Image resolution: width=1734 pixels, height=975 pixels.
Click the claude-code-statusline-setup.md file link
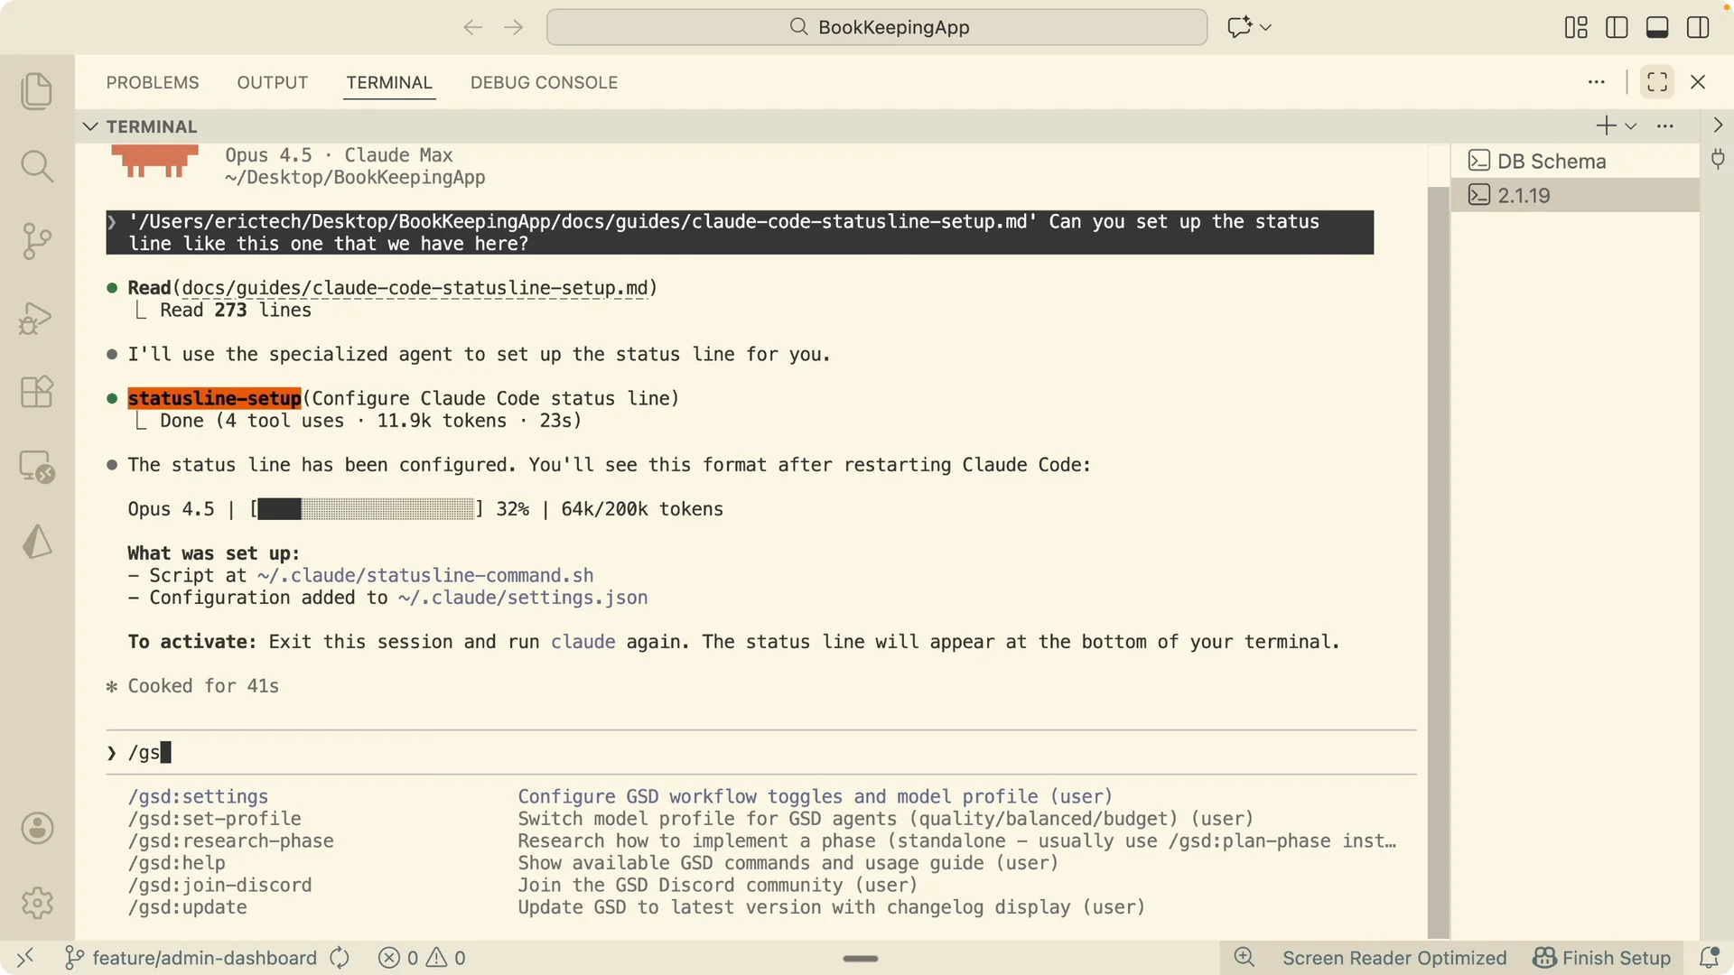415,288
